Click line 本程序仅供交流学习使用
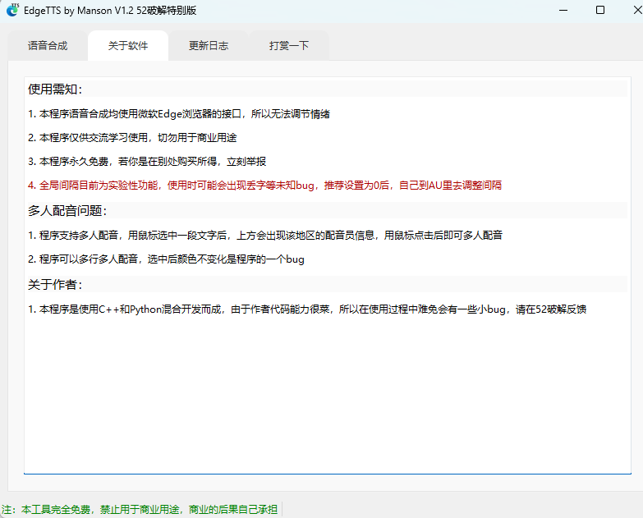The image size is (643, 518). (132, 138)
